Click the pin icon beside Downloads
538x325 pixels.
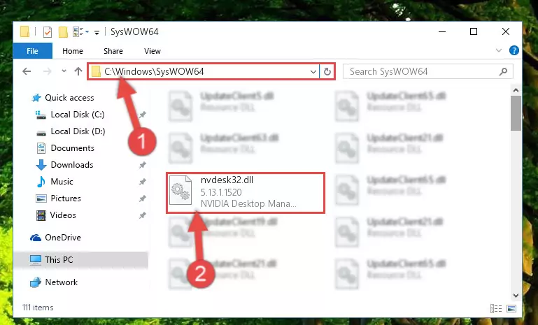143,165
